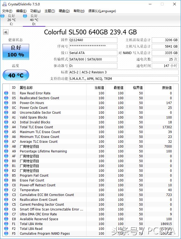Click the status dot for Raw Read Error Rate
Image resolution: width=181 pixels, height=239 pixels.
(6, 93)
